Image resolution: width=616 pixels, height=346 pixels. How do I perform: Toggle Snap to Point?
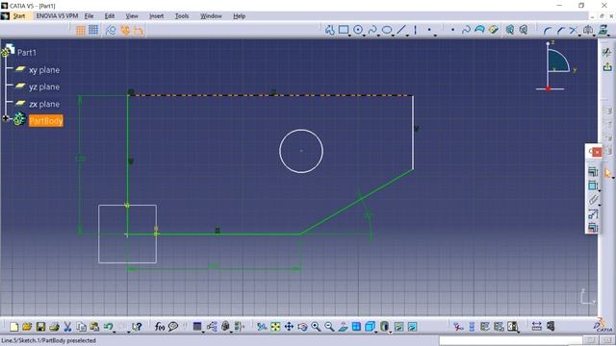coord(93,30)
